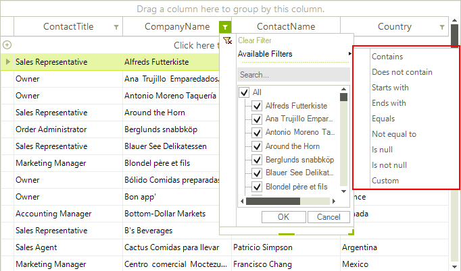
Task: Choose the Ends with filter
Action: pos(389,103)
